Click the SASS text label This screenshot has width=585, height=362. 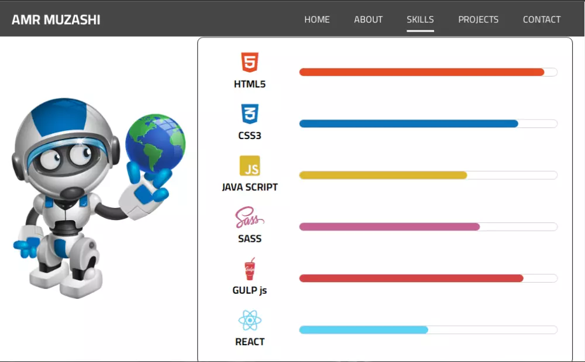(x=250, y=238)
